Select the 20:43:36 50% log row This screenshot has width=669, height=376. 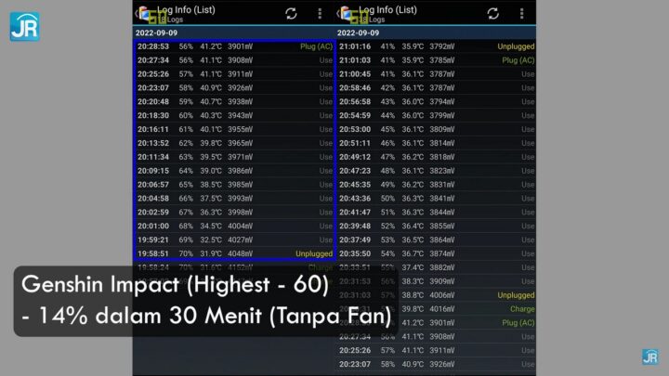tap(436, 199)
